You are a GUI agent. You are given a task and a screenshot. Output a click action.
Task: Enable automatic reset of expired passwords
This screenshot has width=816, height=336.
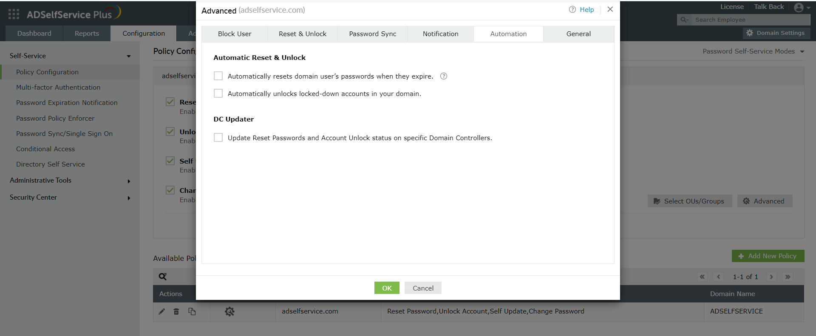(x=218, y=76)
